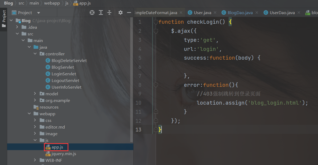Fold checkLogin function at line 1
318x165 pixels.
[x=156, y=22]
